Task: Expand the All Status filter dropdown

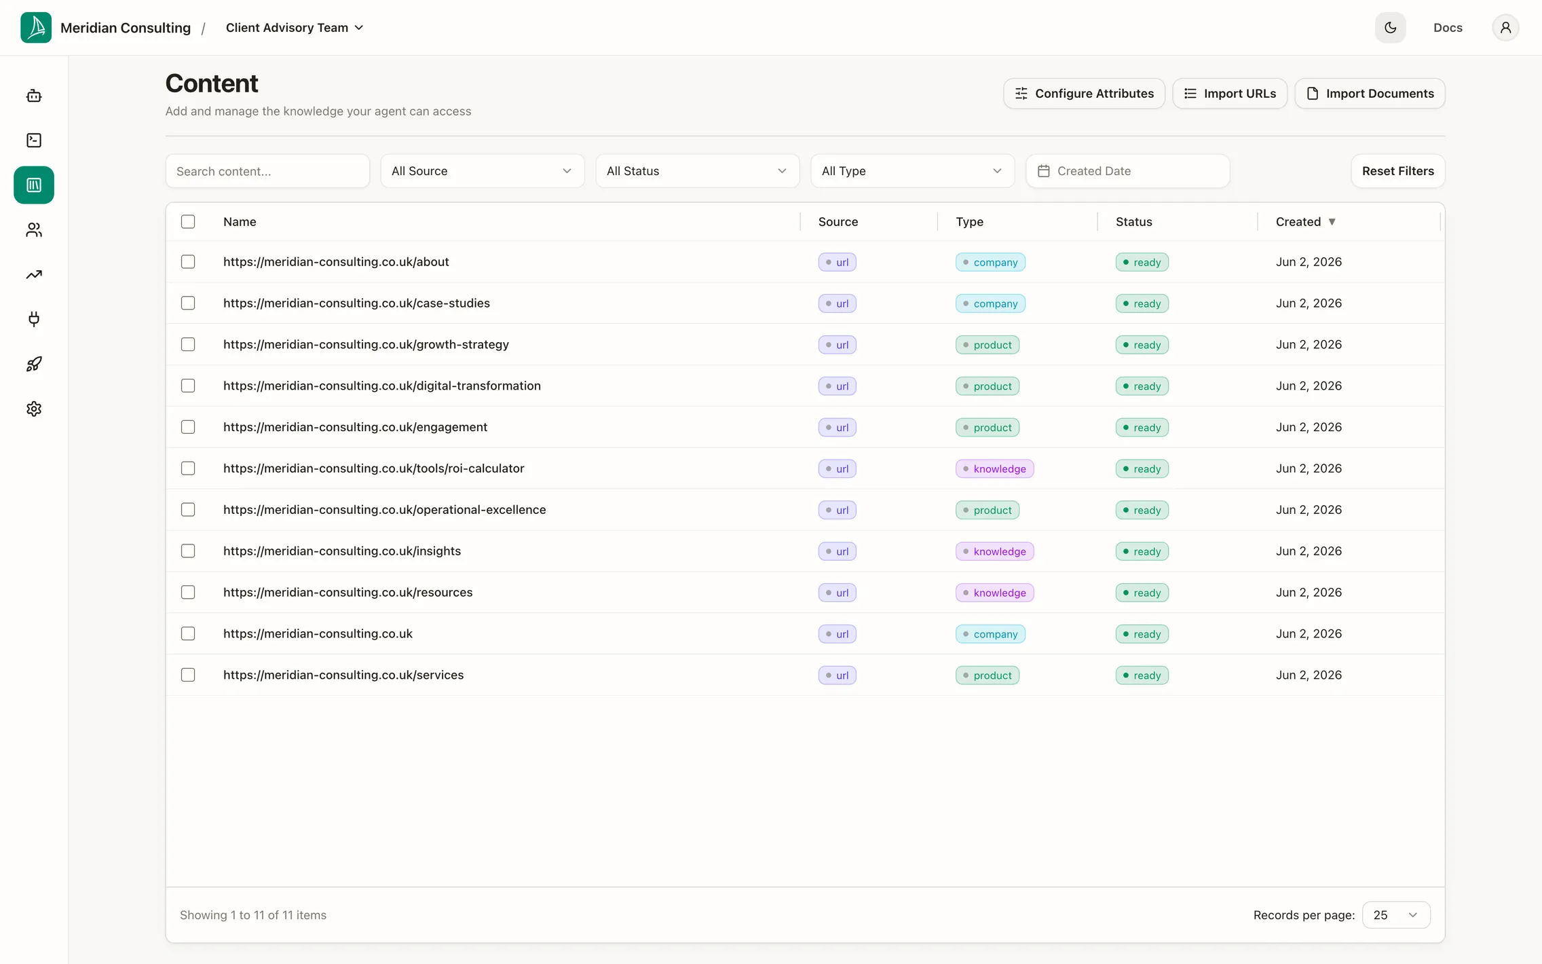Action: point(698,171)
